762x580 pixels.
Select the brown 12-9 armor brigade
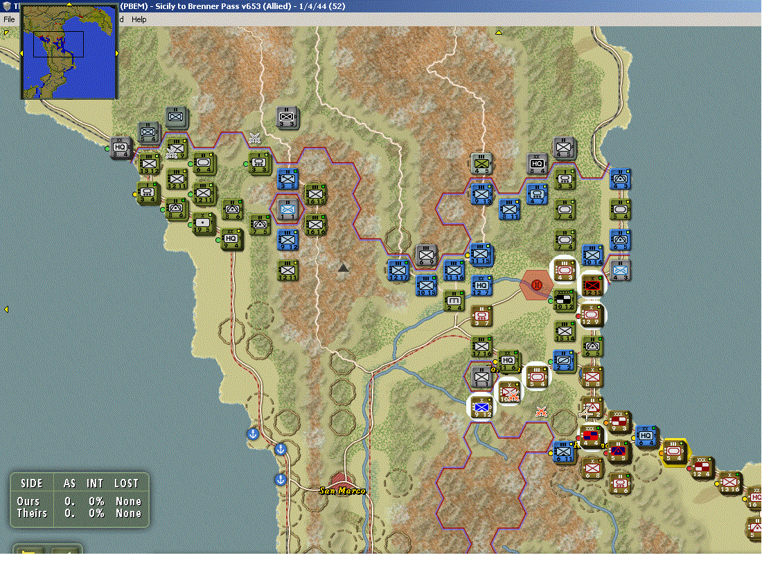[592, 315]
